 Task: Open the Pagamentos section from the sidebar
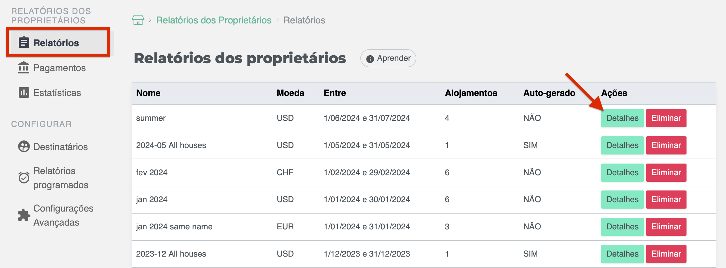[59, 68]
